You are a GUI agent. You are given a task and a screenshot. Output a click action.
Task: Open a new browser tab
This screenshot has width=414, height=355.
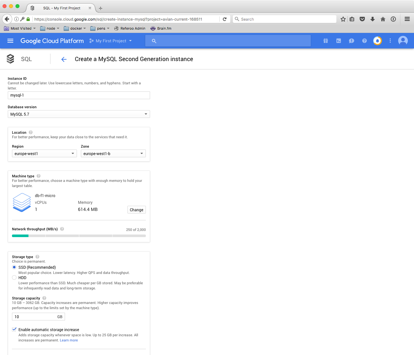coord(101,8)
